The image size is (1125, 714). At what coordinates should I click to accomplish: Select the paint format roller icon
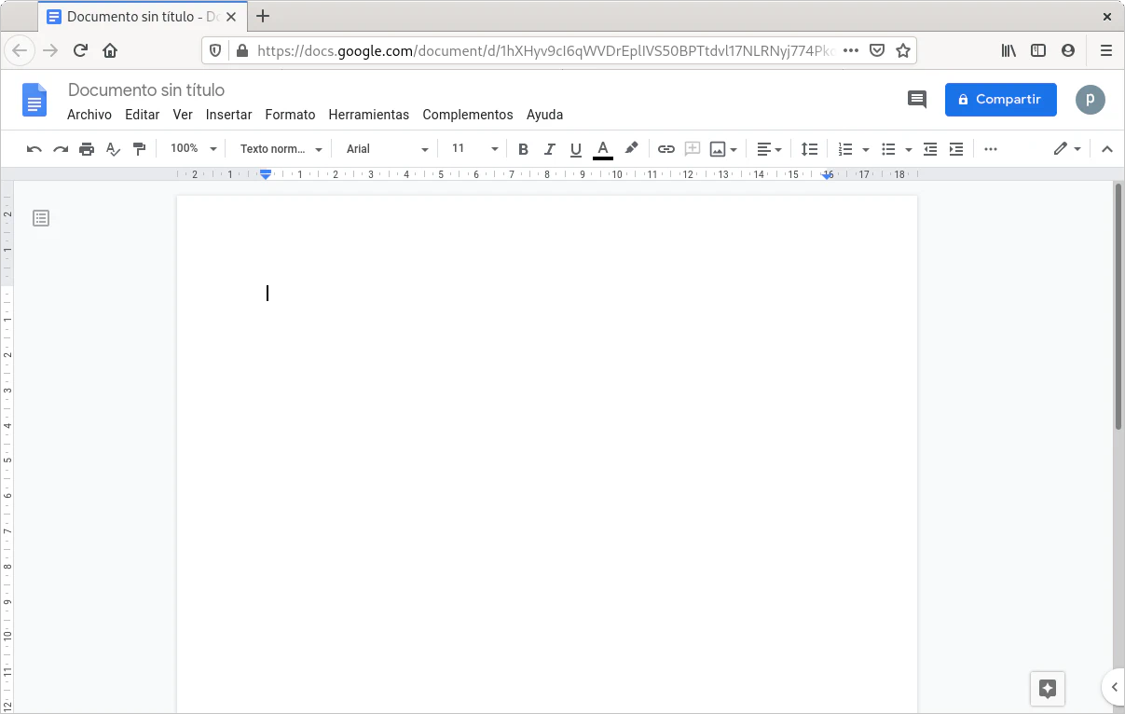[x=140, y=149]
